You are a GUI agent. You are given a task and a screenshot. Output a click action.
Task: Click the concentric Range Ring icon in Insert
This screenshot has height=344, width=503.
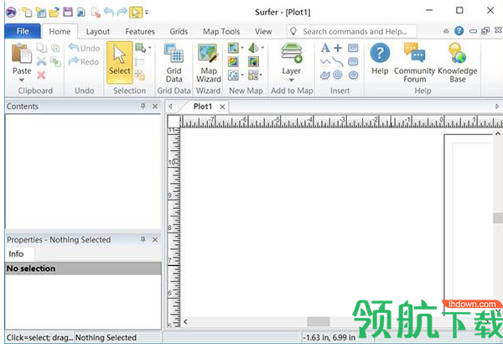338,75
